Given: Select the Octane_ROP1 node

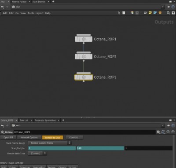Looking at the screenshot, I should point(84,39).
